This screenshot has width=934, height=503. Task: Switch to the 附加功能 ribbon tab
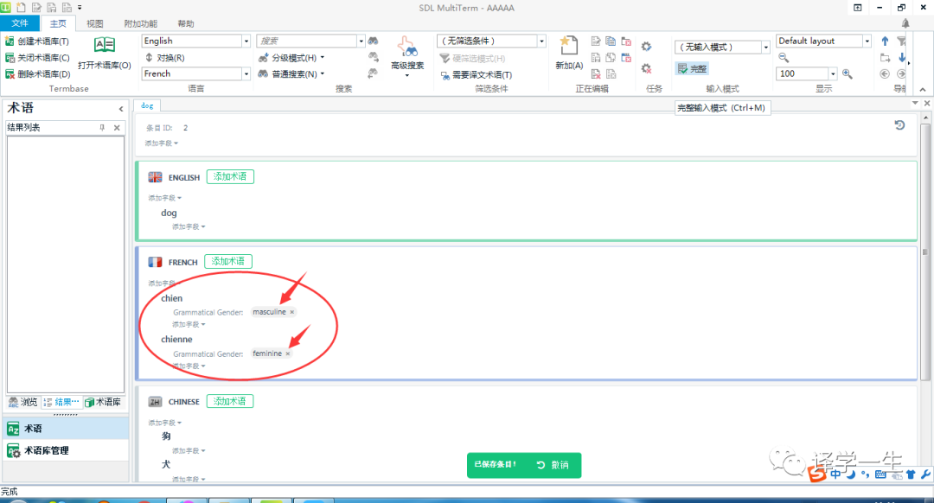[x=141, y=24]
